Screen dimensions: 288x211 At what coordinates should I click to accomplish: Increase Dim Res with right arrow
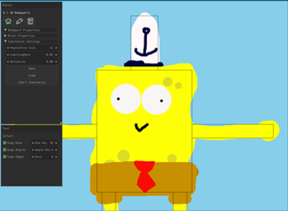click(x=56, y=143)
